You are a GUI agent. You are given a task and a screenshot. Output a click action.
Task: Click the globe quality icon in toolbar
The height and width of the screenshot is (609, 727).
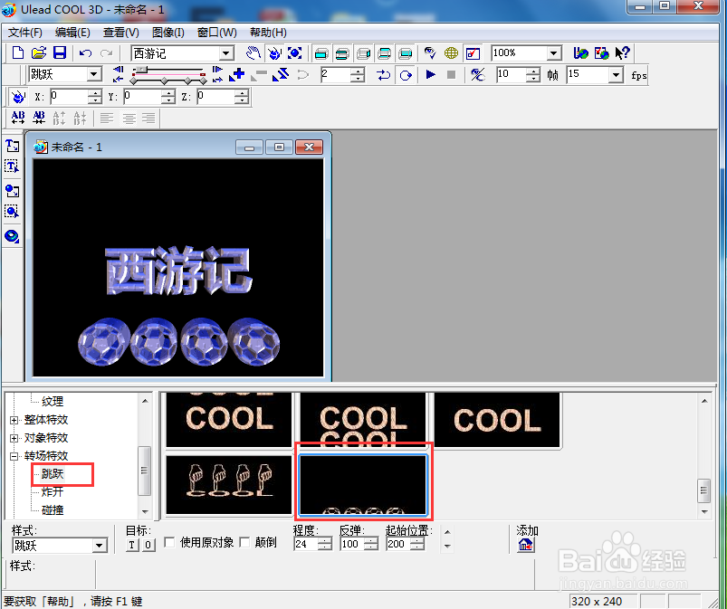(x=451, y=52)
